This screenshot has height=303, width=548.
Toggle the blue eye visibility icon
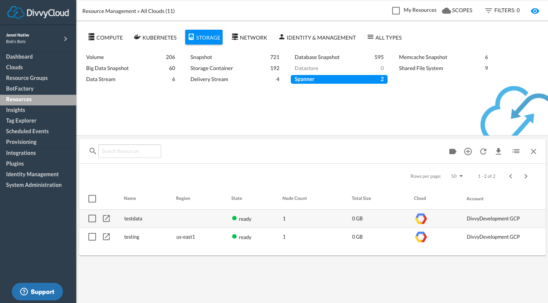tap(535, 11)
